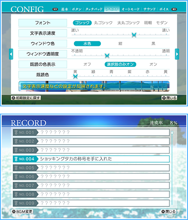Click the medal icon of NO.001 record

16,132
